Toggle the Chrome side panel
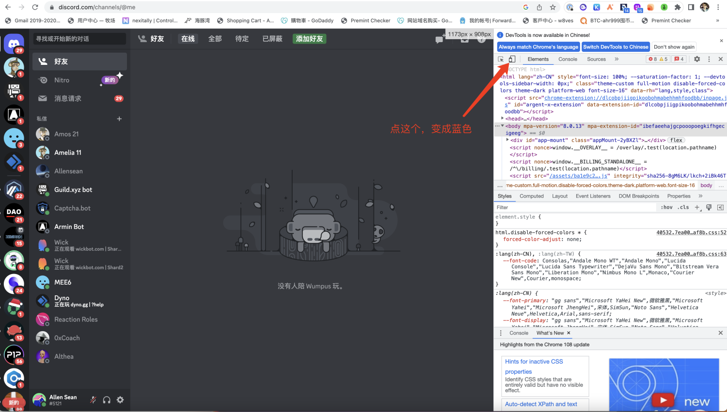727x412 pixels. pyautogui.click(x=691, y=7)
